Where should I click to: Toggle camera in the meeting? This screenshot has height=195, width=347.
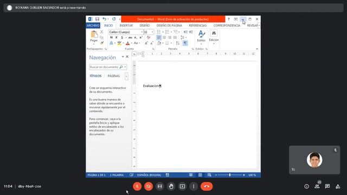pyautogui.click(x=149, y=186)
